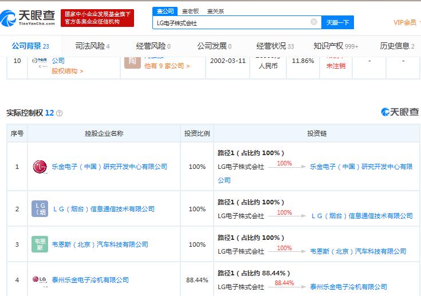Select the 查老板 search tab
The height and width of the screenshot is (296, 421).
point(190,11)
